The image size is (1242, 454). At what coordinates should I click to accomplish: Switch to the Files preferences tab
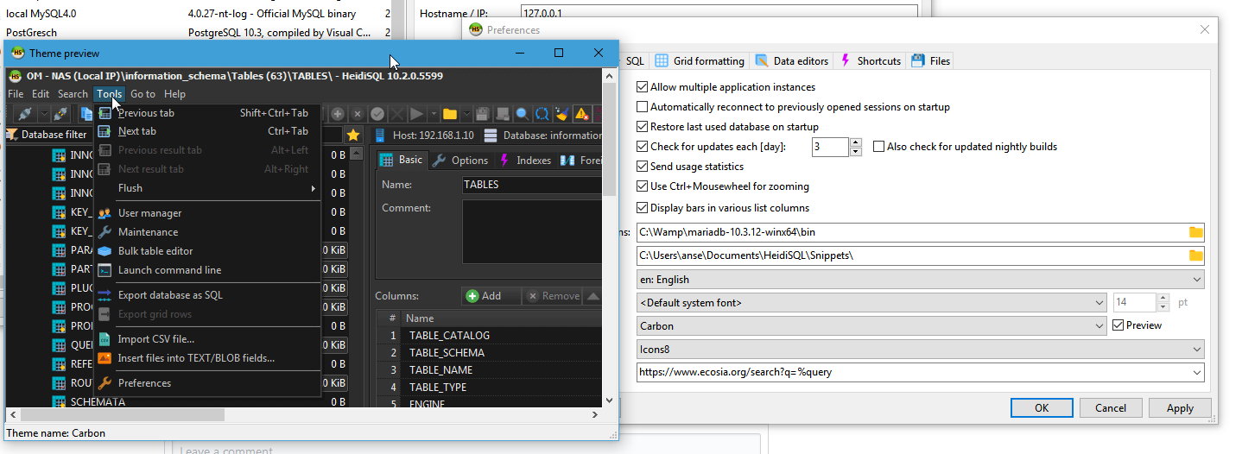coord(930,60)
